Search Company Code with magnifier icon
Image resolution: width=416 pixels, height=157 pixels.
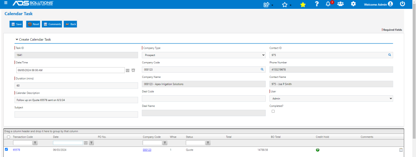tap(262, 69)
